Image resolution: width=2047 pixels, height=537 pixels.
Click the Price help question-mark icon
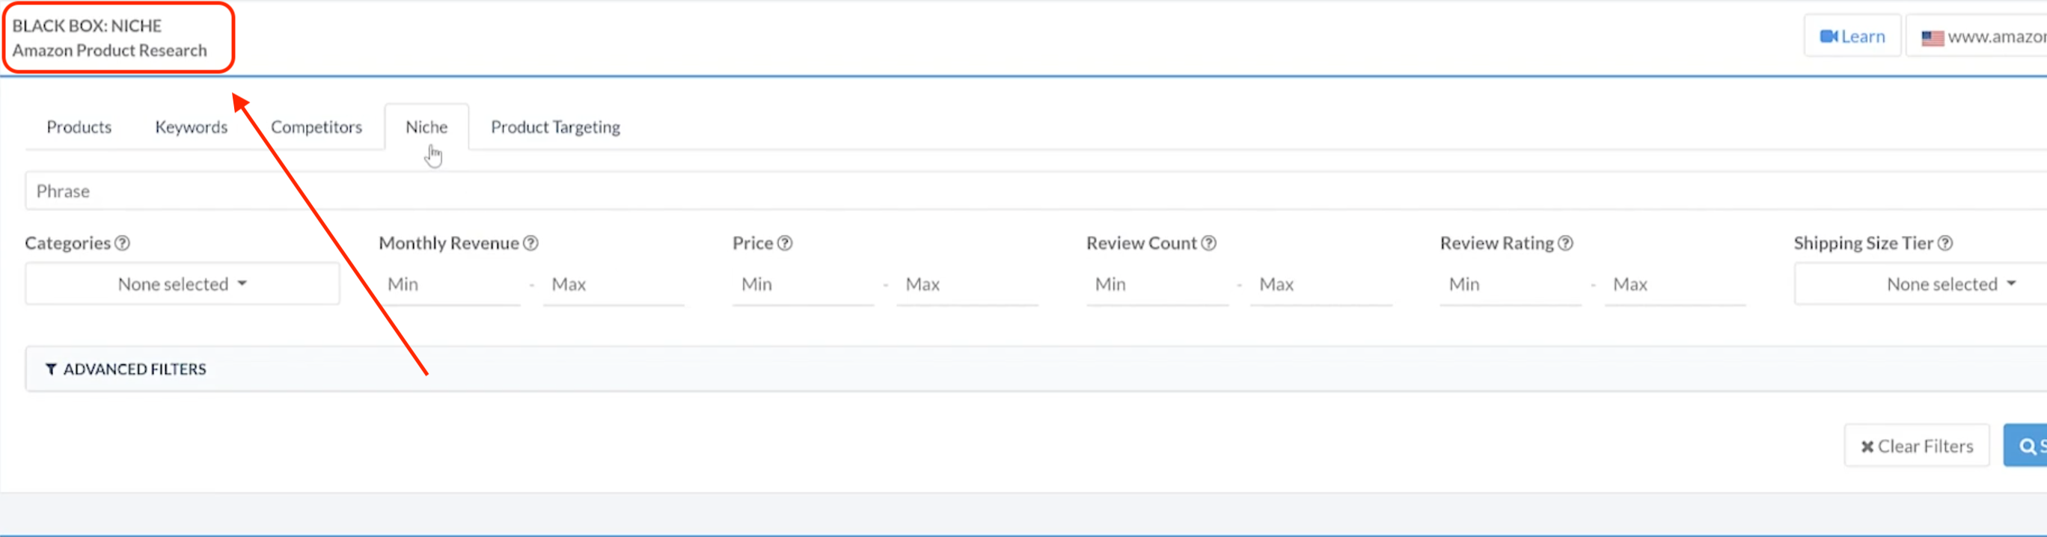[x=784, y=243]
